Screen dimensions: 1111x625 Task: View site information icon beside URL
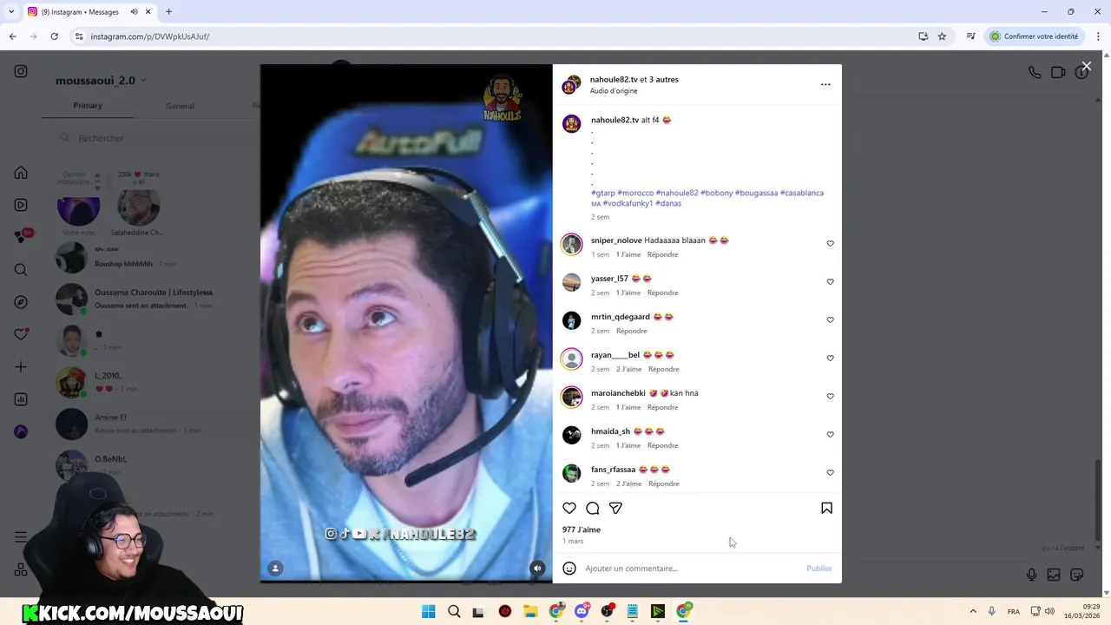[x=78, y=36]
